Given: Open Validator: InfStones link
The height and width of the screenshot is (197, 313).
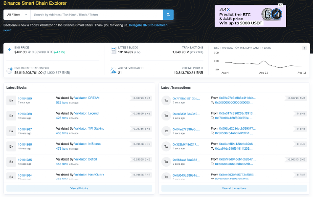Looking at the screenshot, I should (88, 144).
